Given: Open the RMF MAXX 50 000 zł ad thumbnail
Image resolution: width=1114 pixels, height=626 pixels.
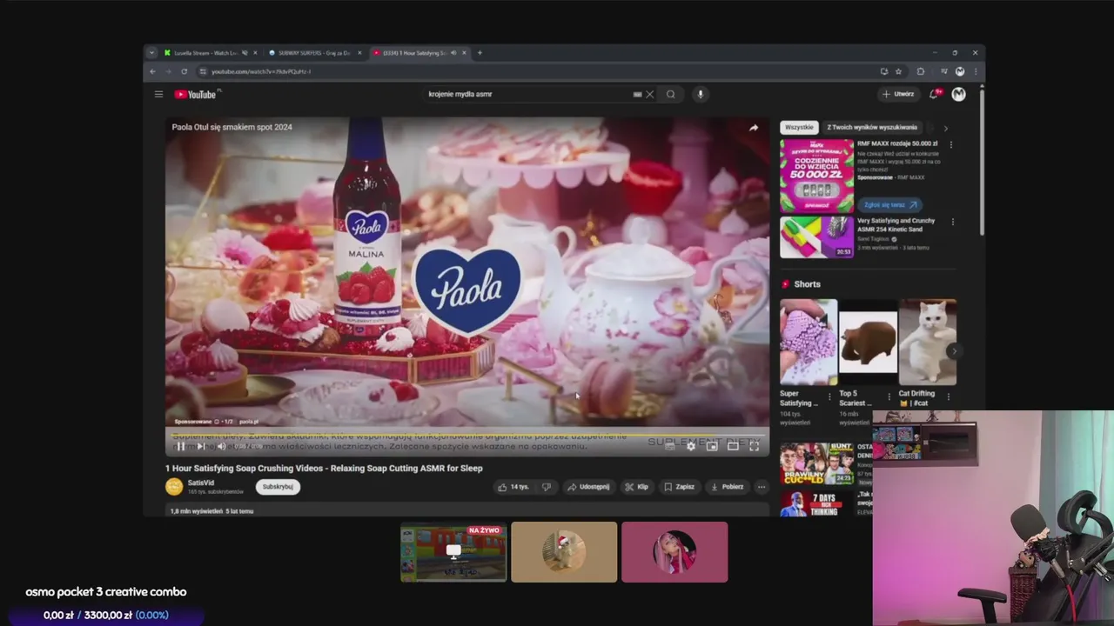Looking at the screenshot, I should (x=817, y=176).
